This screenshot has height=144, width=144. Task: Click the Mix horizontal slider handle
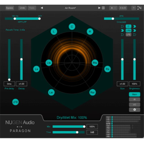(x=84, y=126)
